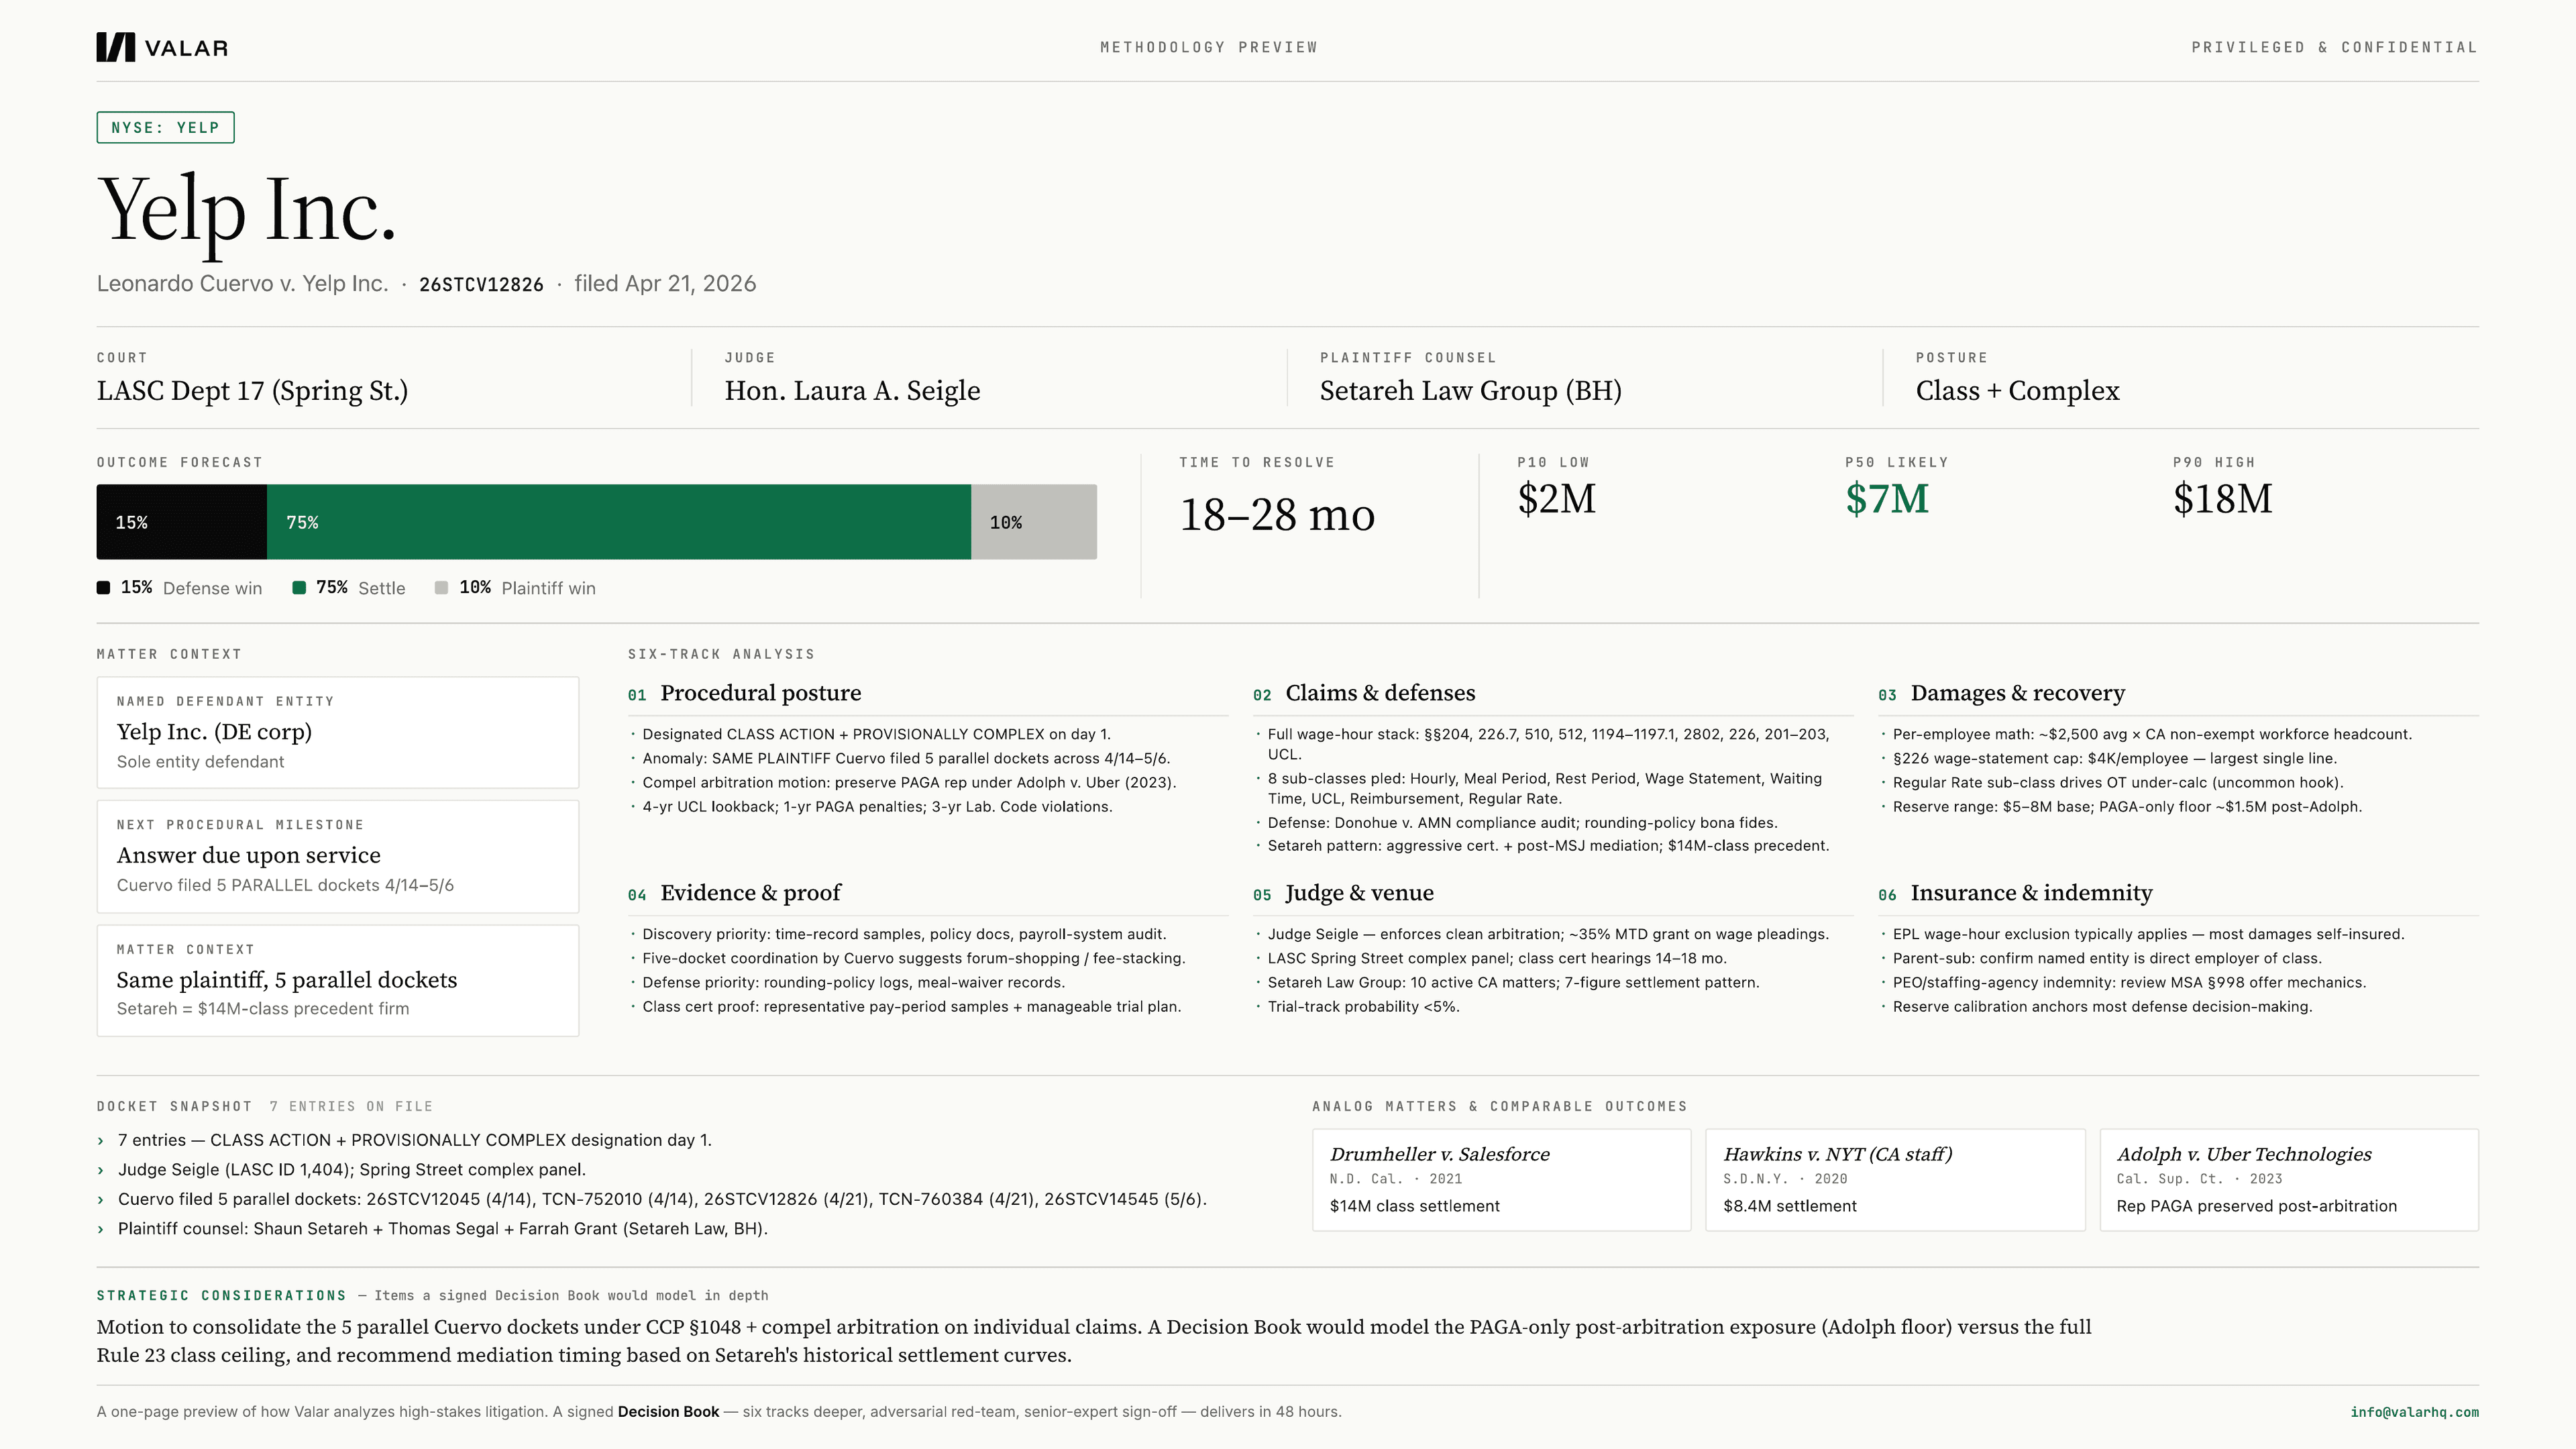Open the info@valarhq.com email link
2576x1449 pixels.
point(2414,1412)
